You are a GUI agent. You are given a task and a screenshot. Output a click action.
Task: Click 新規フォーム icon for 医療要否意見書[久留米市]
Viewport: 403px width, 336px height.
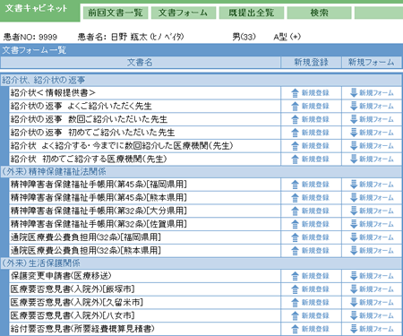354,302
